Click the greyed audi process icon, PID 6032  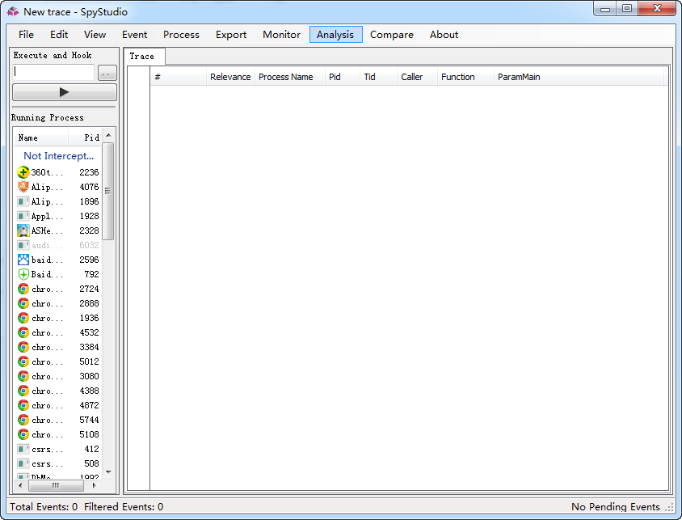coord(23,245)
